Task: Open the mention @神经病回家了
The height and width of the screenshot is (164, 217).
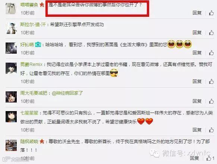Action: [67, 93]
